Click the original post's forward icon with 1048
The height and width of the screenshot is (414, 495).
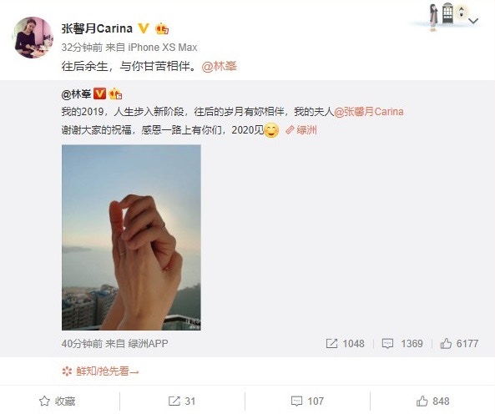(345, 343)
